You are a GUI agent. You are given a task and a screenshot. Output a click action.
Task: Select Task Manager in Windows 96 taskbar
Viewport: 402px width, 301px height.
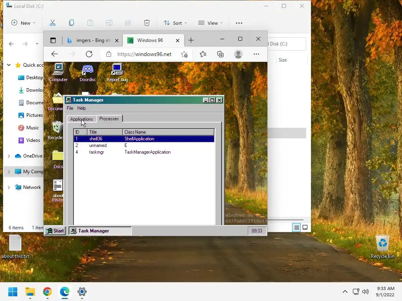point(100,231)
